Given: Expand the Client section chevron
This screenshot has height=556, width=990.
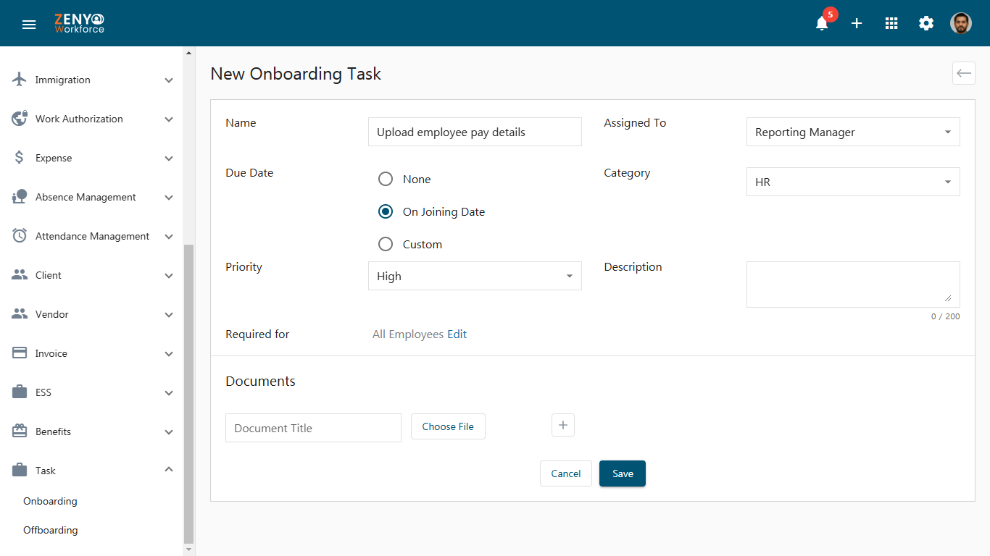Looking at the screenshot, I should (x=169, y=276).
